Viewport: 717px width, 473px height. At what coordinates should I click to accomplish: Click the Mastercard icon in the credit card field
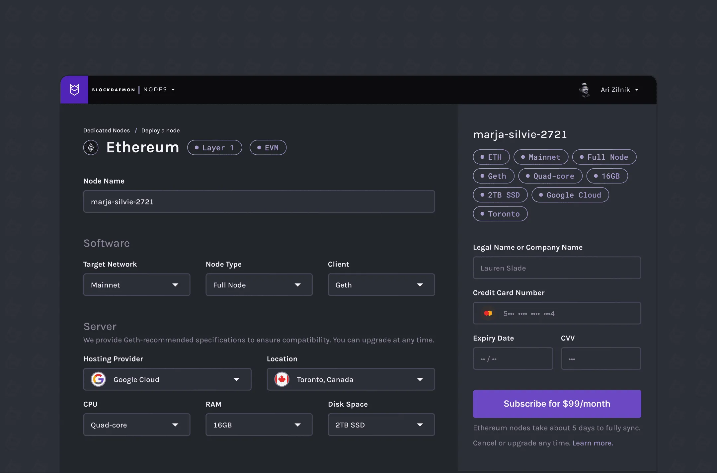coord(488,313)
